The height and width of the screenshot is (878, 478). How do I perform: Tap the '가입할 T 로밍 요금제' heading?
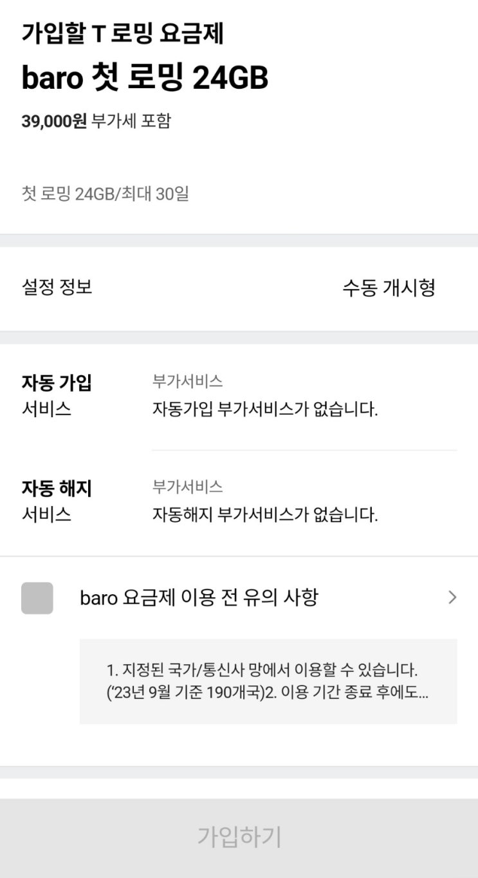[x=122, y=33]
